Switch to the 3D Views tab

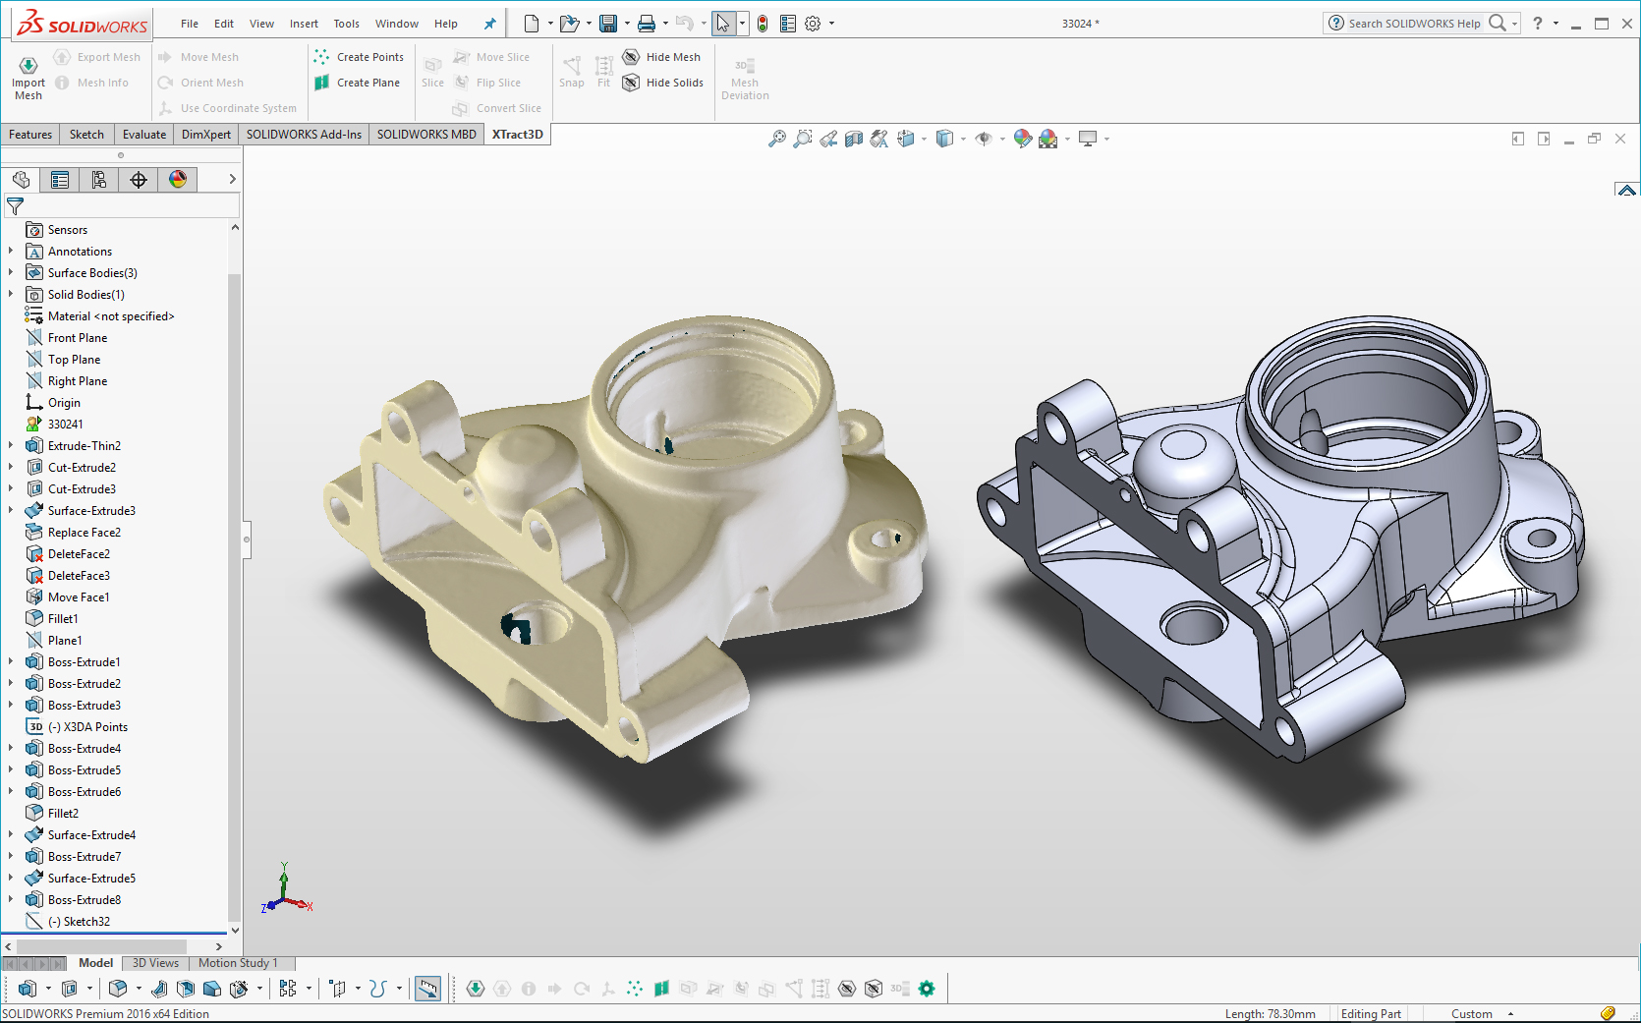tap(155, 963)
